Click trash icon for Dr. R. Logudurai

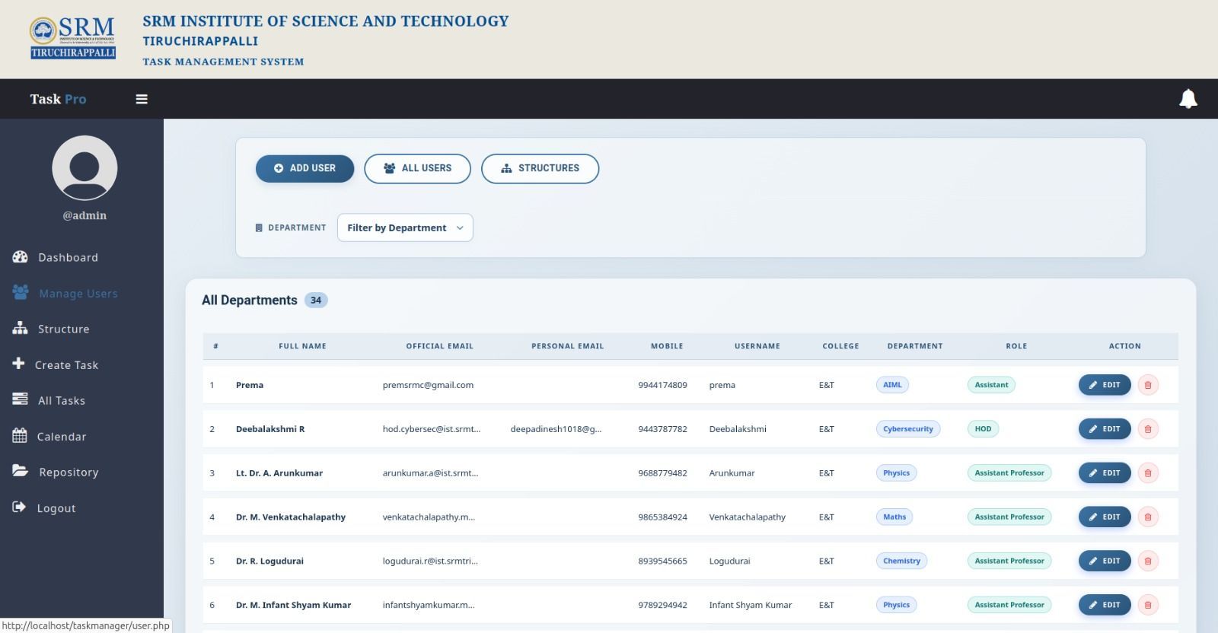pyautogui.click(x=1148, y=561)
